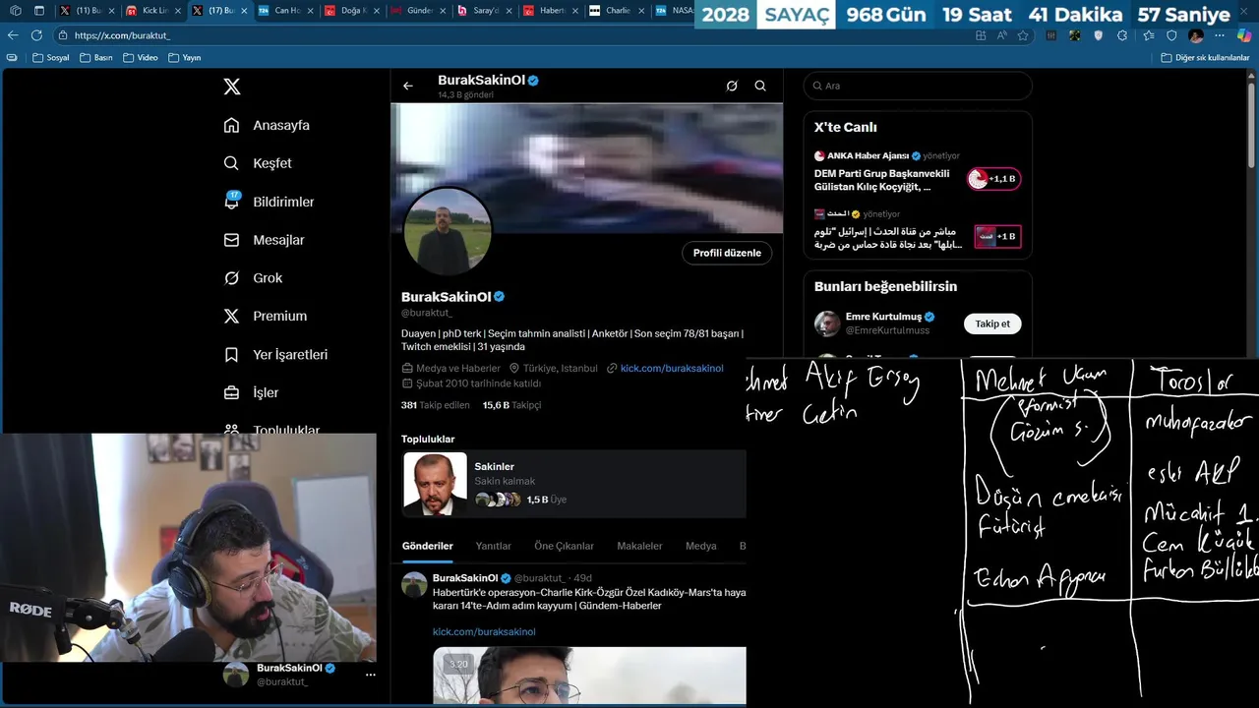
Task: Open Mesajlar direct messages
Action: (264, 240)
